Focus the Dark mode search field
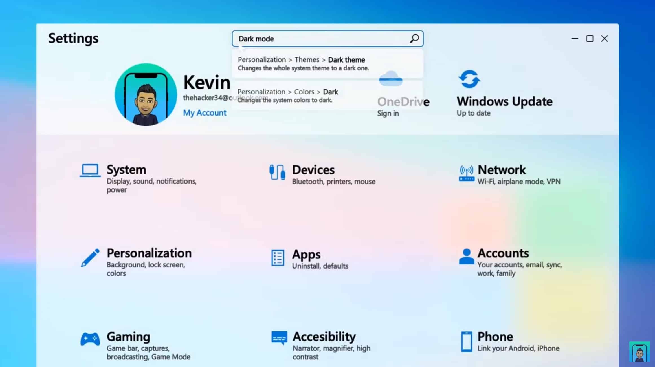Image resolution: width=655 pixels, height=367 pixels. (327, 39)
